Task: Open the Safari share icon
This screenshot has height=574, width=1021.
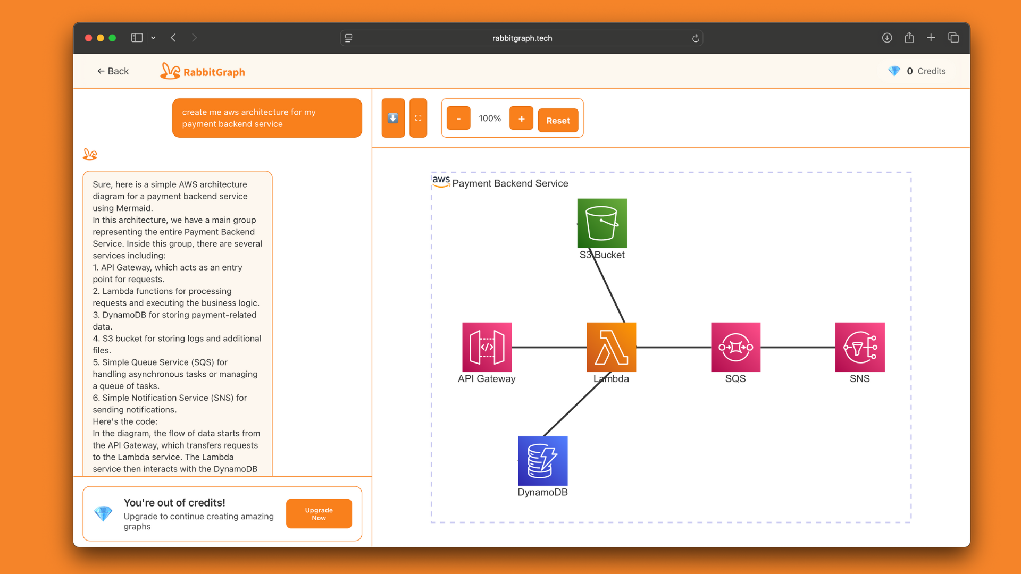Action: [909, 38]
